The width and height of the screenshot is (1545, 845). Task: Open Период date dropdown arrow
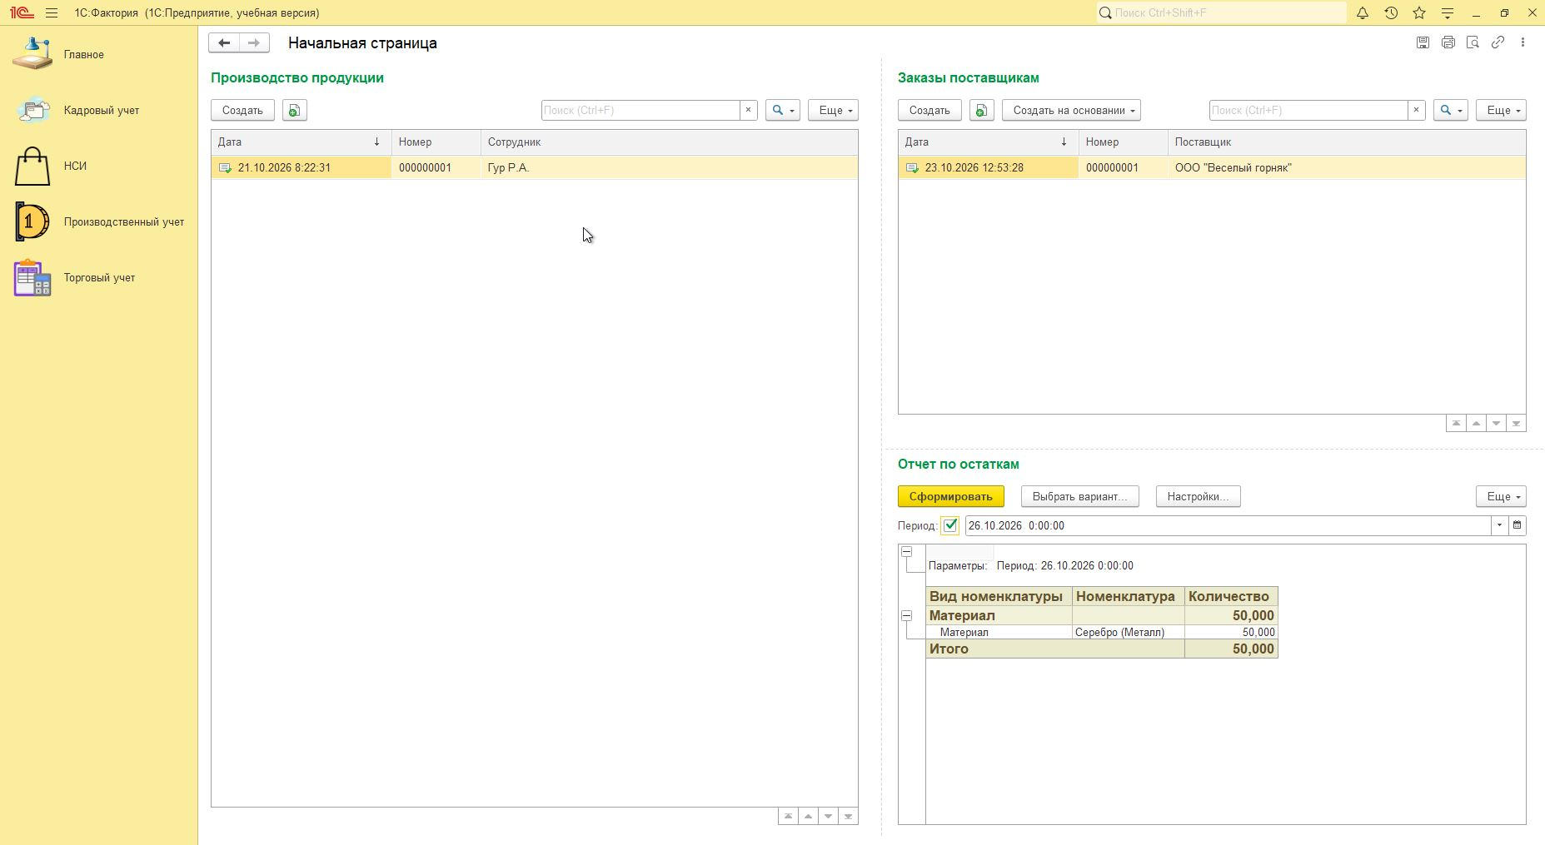point(1499,525)
